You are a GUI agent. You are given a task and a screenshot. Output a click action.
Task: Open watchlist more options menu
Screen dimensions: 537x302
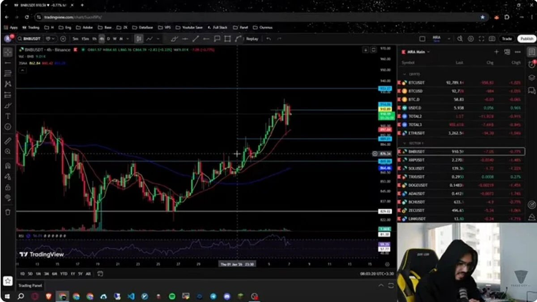click(x=518, y=52)
